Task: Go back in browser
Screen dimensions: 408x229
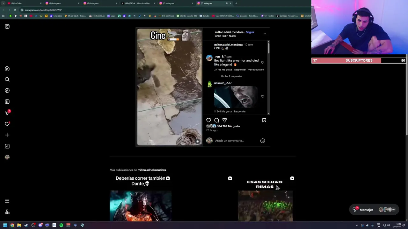Action: [x=3, y=10]
